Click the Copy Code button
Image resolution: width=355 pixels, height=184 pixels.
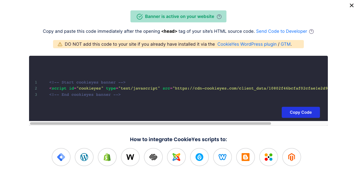tap(301, 112)
